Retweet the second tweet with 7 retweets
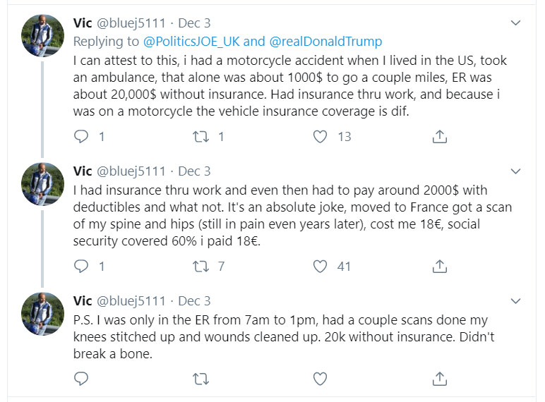 [x=200, y=266]
